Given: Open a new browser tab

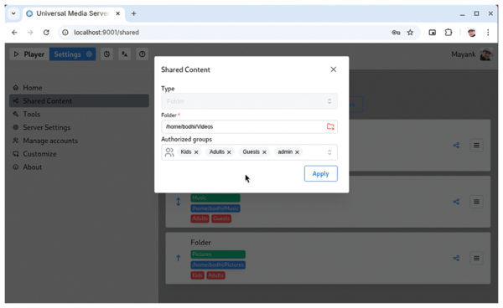Looking at the screenshot, I should click(134, 13).
